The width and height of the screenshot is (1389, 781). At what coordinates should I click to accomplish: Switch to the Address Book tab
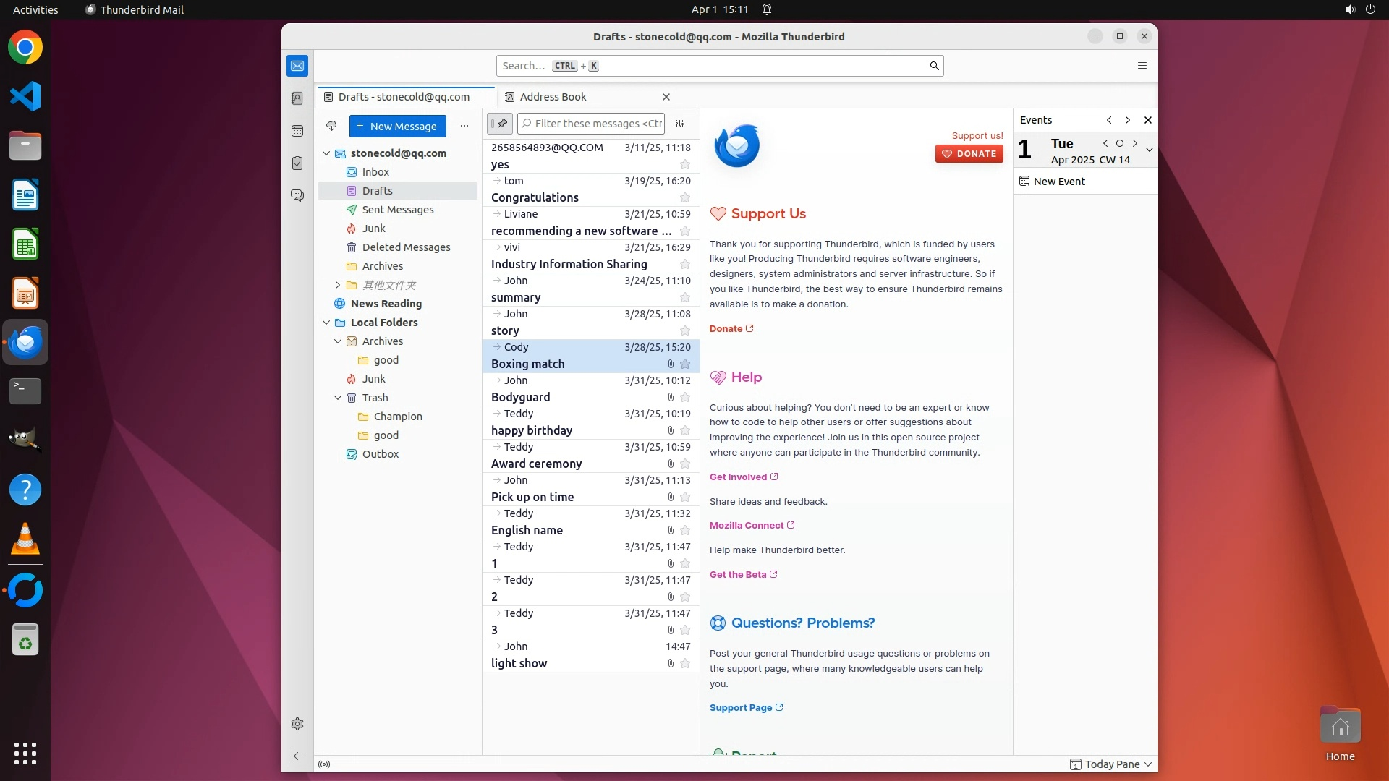pos(553,97)
